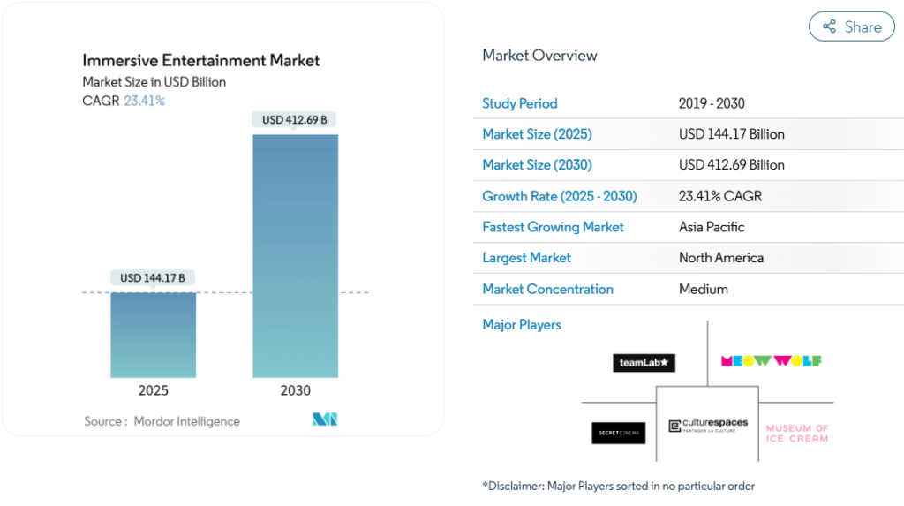904x506 pixels.
Task: Click the teamLab logo
Action: click(644, 363)
